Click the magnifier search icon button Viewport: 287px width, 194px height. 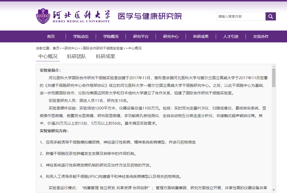pyautogui.click(x=271, y=16)
